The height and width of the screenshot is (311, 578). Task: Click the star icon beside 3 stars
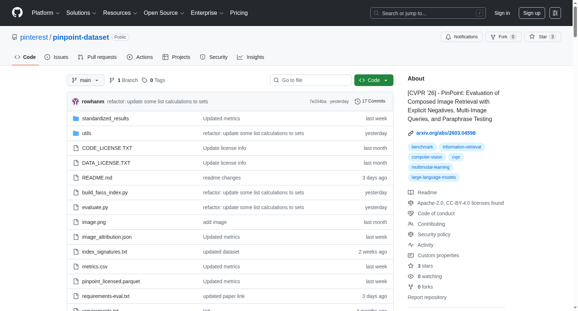411,266
